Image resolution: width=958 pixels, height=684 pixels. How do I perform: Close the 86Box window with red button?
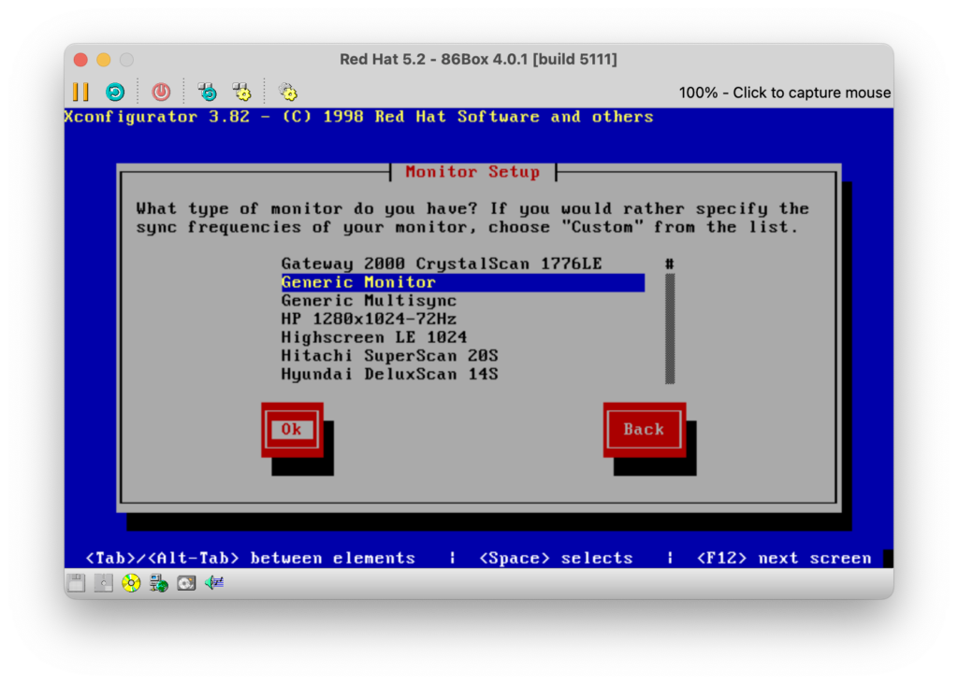click(x=80, y=60)
